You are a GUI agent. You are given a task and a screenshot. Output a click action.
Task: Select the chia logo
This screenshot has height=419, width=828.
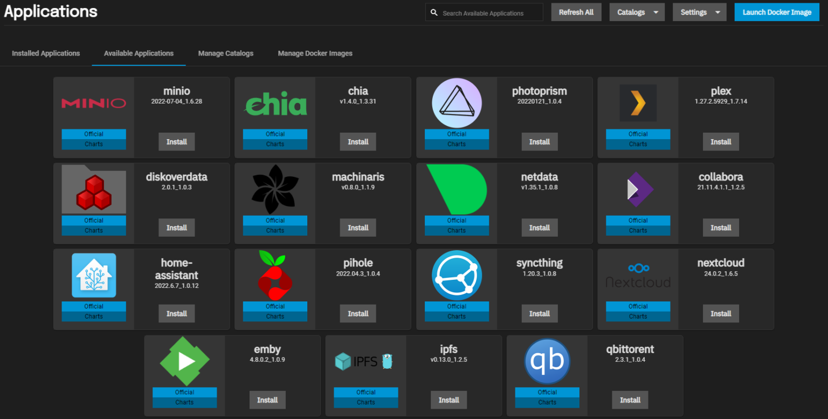pos(275,102)
